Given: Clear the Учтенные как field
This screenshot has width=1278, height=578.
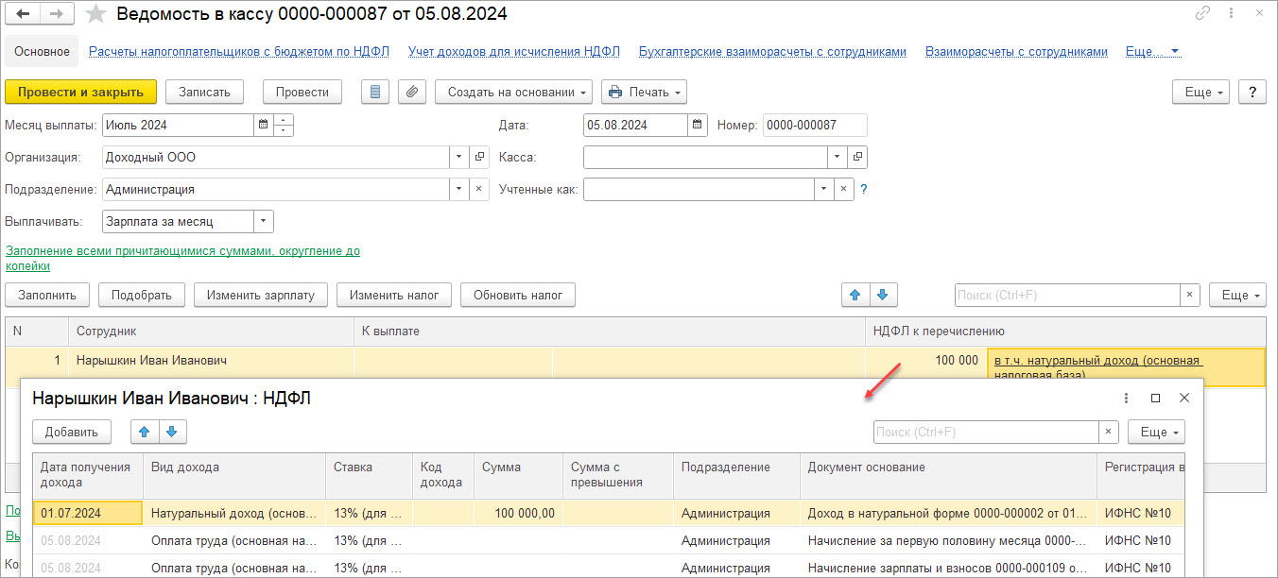Looking at the screenshot, I should click(x=844, y=189).
